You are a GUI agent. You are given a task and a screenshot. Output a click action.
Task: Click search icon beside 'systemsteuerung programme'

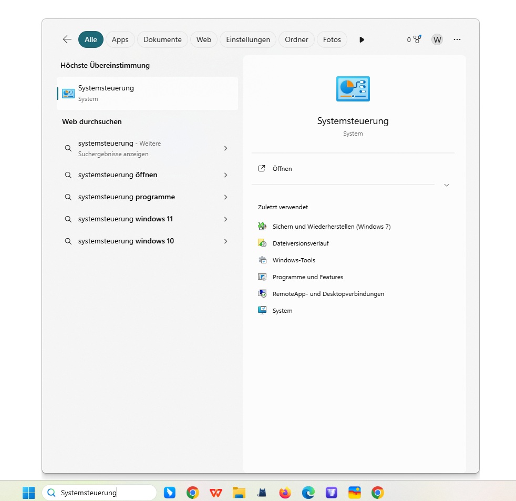(68, 197)
